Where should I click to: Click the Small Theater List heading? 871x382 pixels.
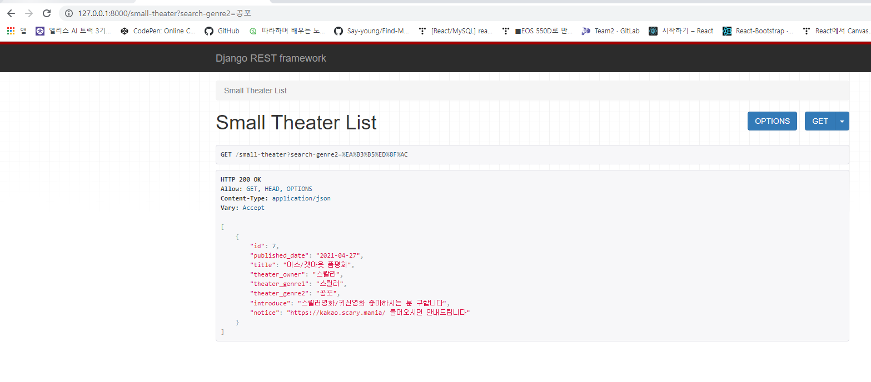pyautogui.click(x=296, y=123)
